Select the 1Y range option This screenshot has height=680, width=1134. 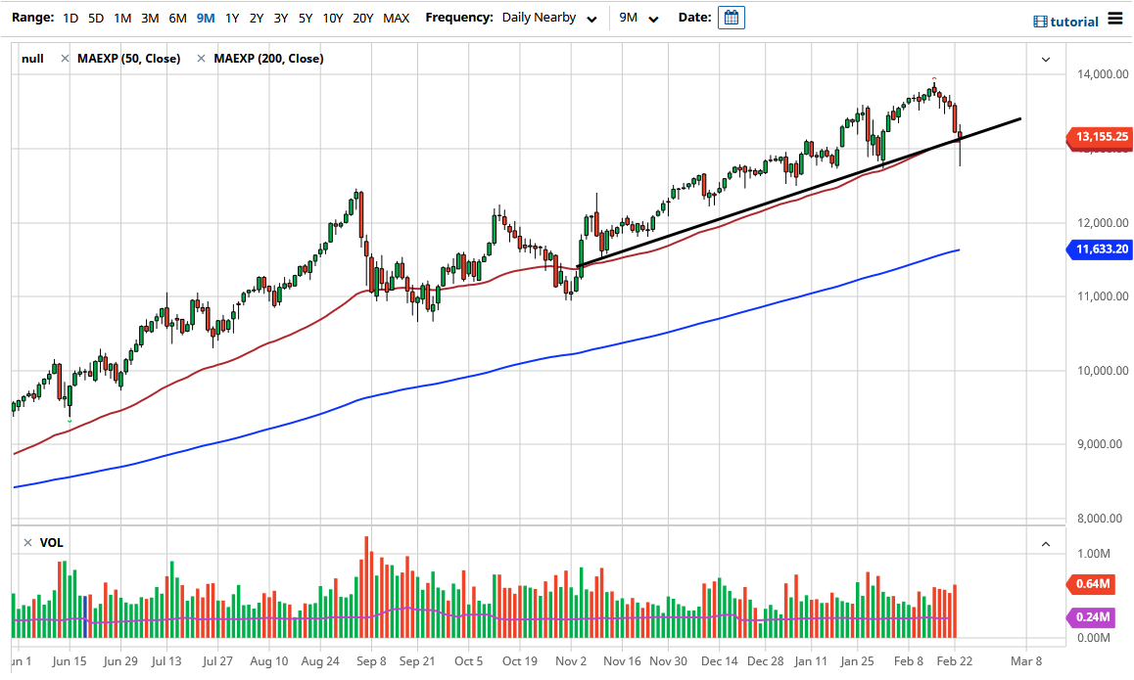pyautogui.click(x=232, y=18)
